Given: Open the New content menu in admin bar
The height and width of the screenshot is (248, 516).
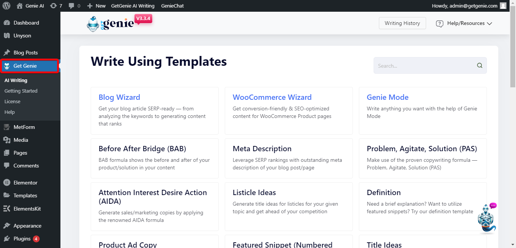Looking at the screenshot, I should pos(96,6).
